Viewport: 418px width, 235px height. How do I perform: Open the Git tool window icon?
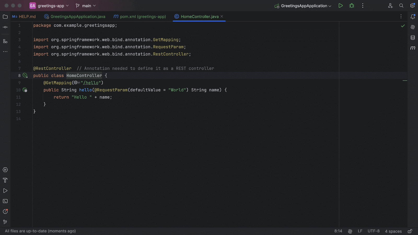pyautogui.click(x=5, y=222)
